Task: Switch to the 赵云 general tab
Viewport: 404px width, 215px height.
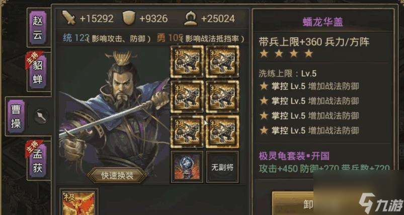Action: coord(38,28)
